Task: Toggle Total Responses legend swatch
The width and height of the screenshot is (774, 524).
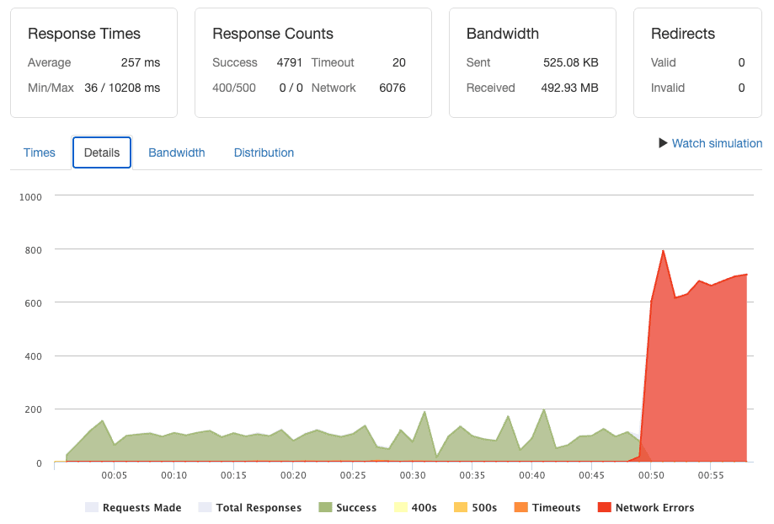Action: [205, 507]
